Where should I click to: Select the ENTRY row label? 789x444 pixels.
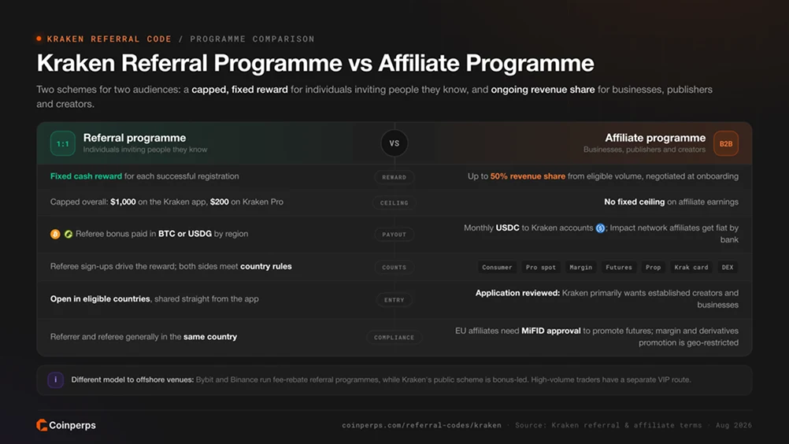[394, 300]
